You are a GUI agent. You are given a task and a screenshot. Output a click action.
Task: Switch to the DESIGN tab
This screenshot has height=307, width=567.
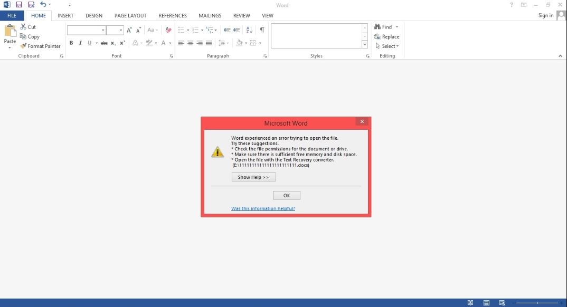point(94,15)
